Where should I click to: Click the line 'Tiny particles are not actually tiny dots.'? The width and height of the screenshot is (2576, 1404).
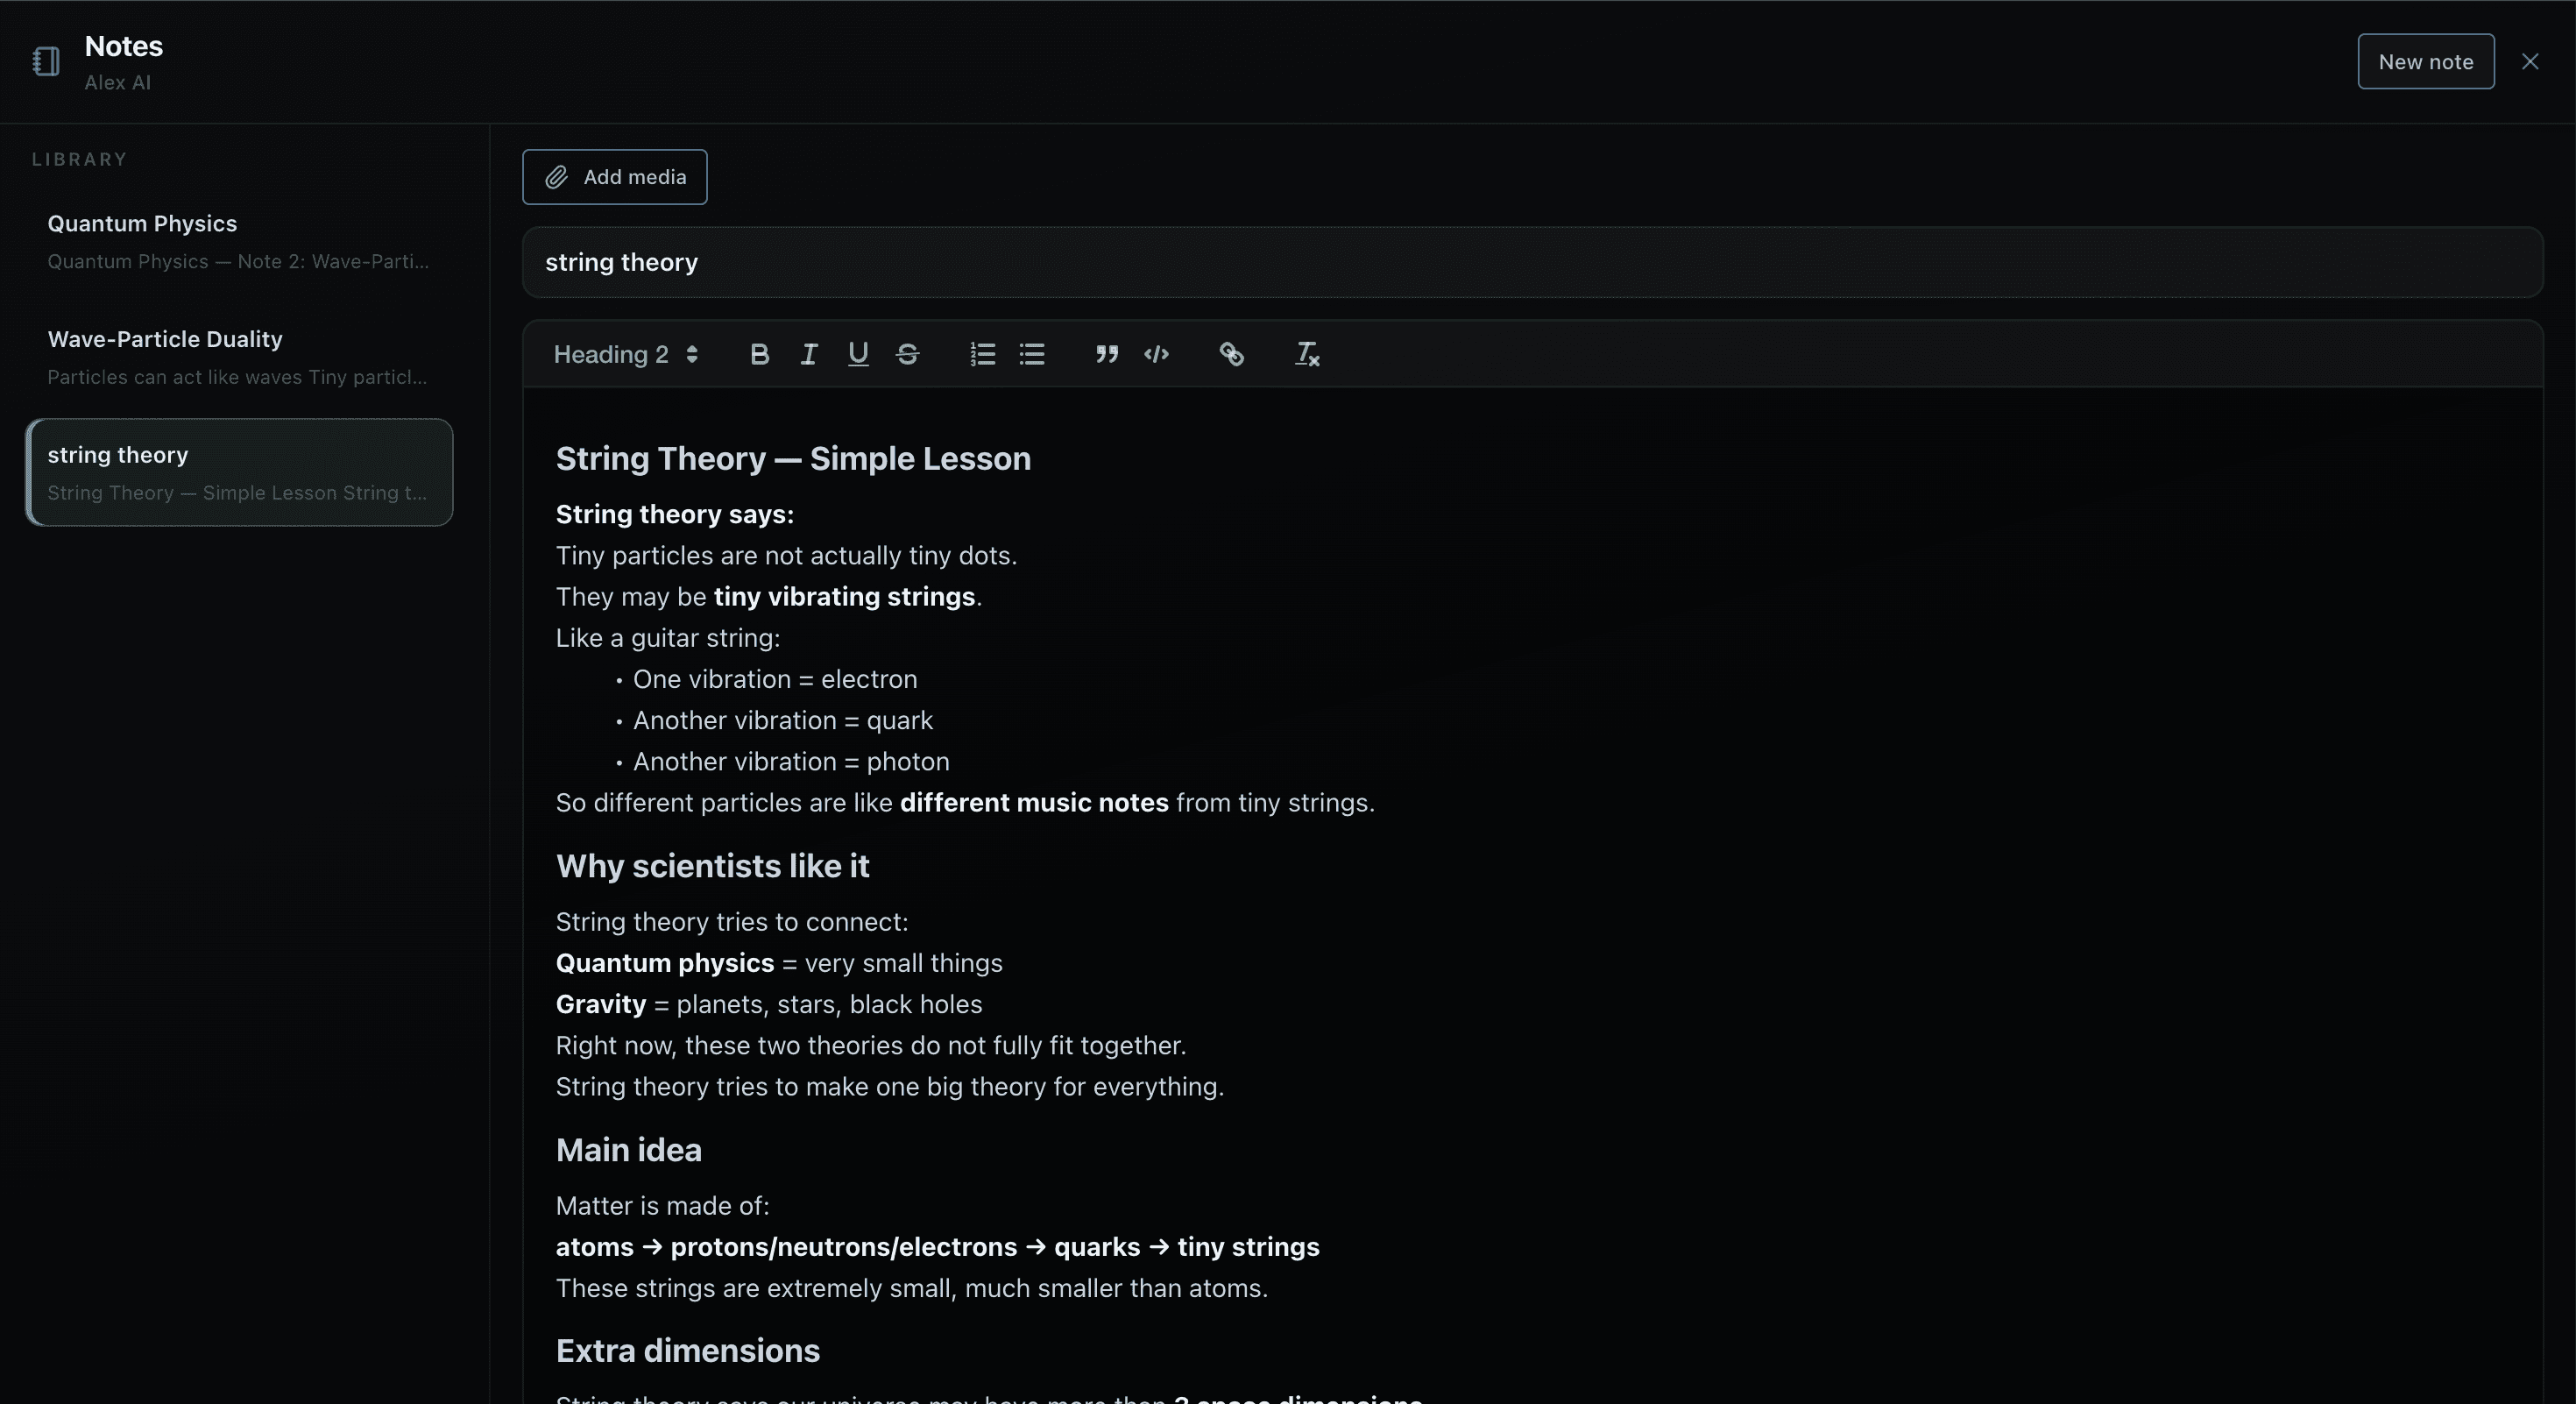click(x=786, y=555)
